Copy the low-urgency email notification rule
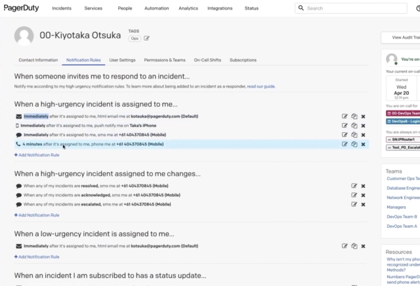420x286 pixels. click(354, 246)
